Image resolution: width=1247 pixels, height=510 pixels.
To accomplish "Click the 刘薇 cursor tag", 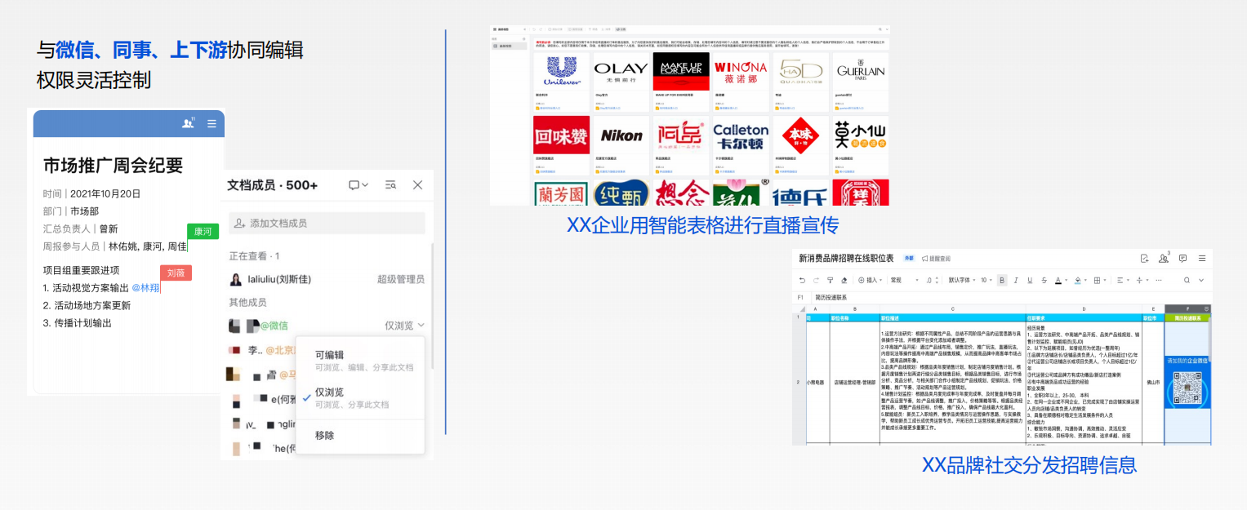I will [x=176, y=273].
